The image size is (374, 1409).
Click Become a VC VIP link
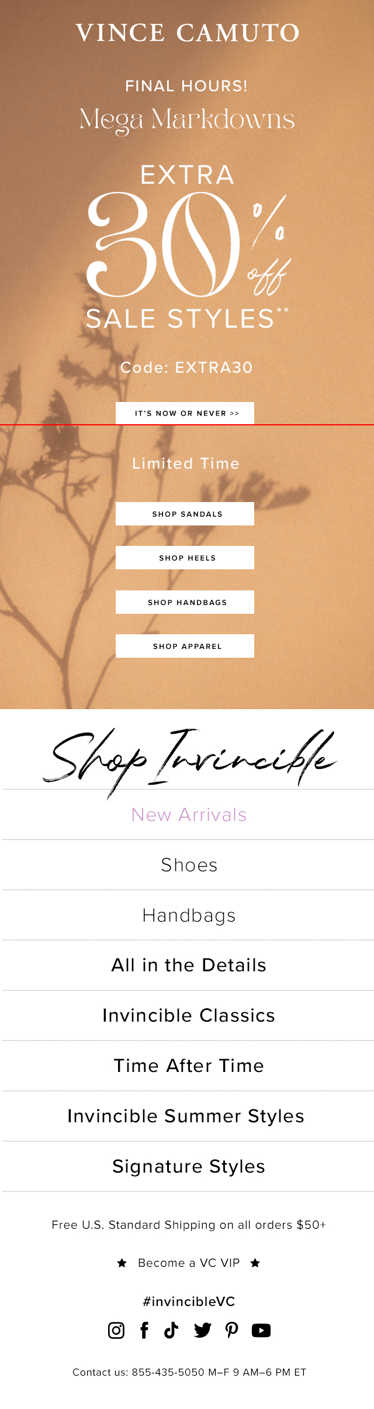[x=189, y=1263]
